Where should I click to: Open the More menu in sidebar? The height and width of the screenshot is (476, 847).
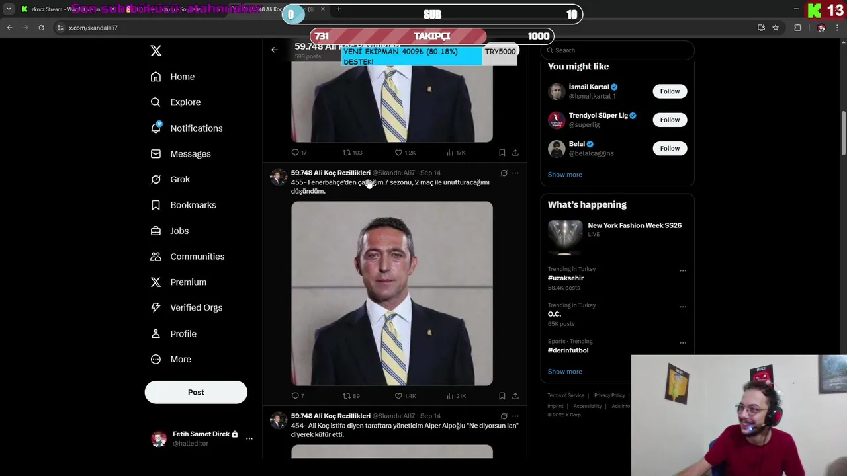point(170,360)
